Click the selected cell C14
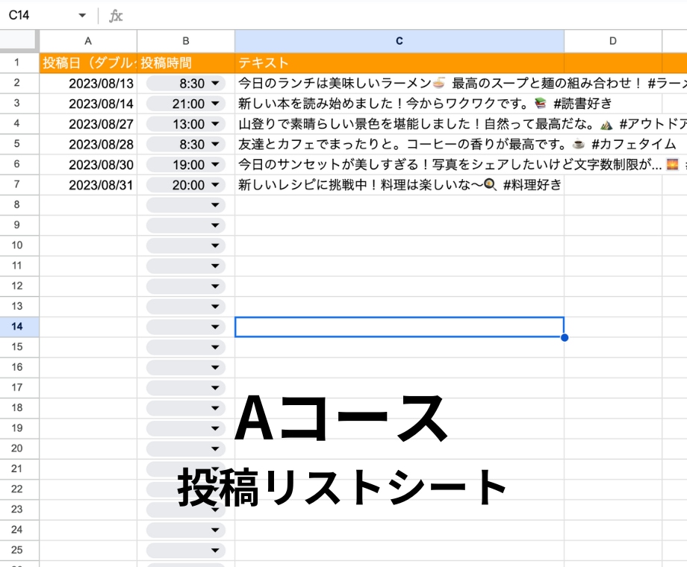Image resolution: width=687 pixels, height=567 pixels. [400, 327]
